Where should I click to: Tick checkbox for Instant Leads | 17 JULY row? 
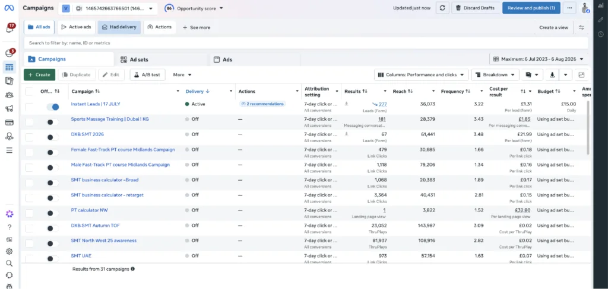click(x=29, y=107)
